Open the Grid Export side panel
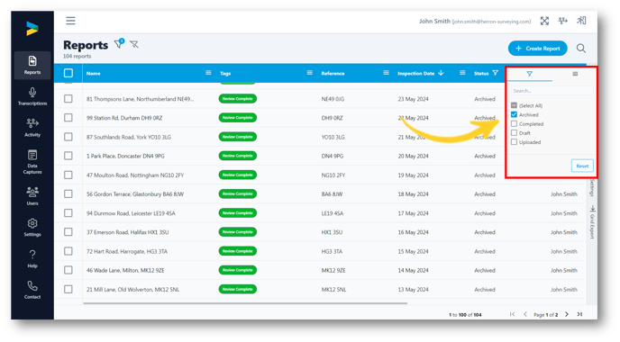This screenshot has width=620, height=342. (x=592, y=222)
